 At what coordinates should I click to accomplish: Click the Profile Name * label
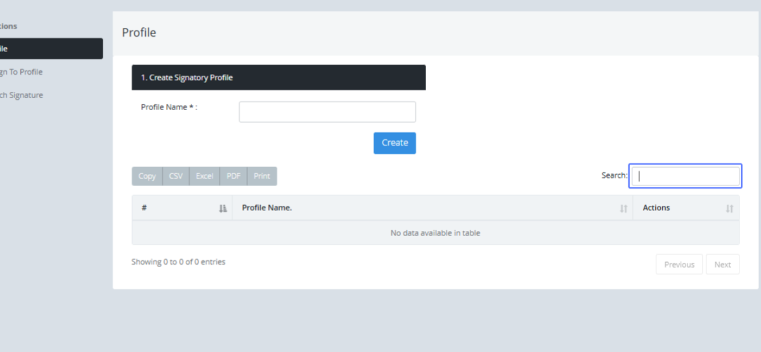tap(169, 108)
